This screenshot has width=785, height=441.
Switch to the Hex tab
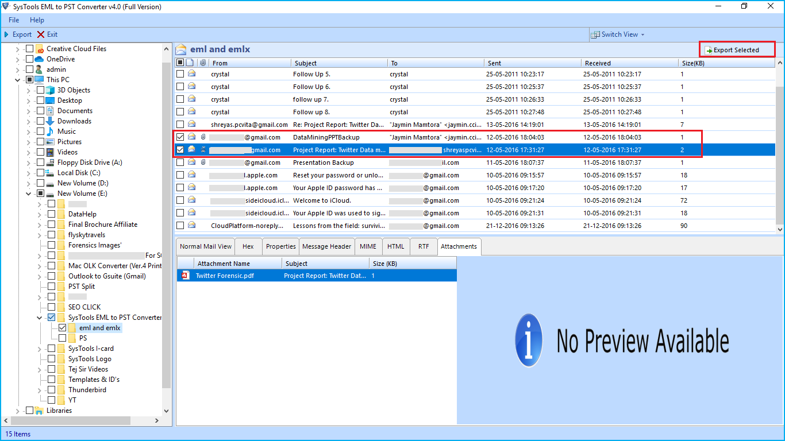pyautogui.click(x=248, y=246)
